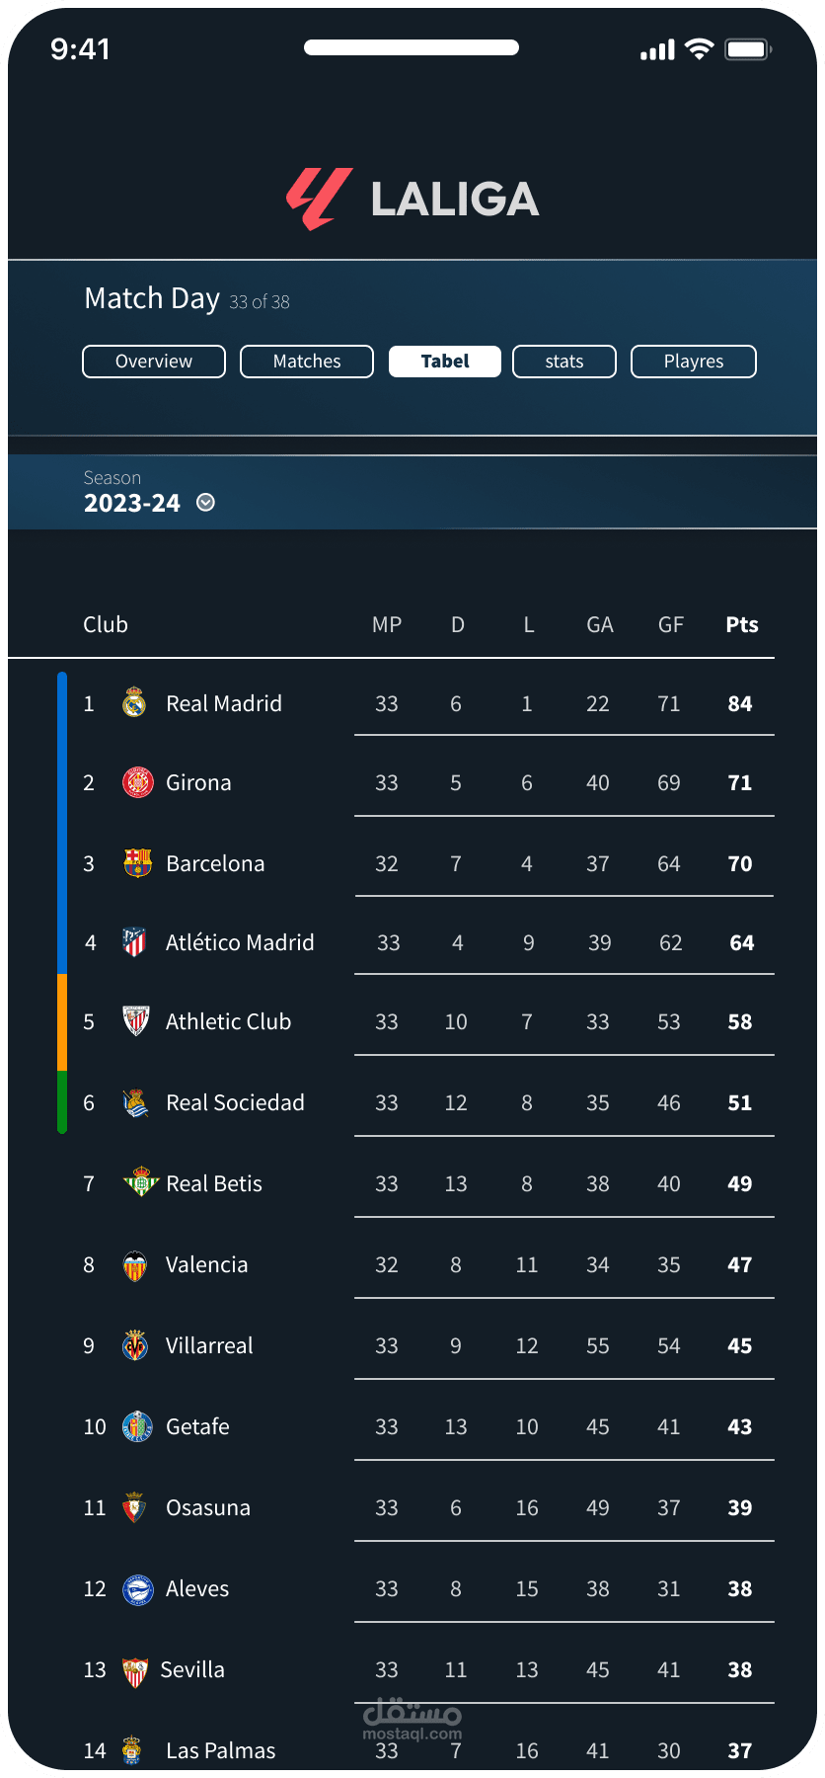
Task: Click the Getafe club crest
Action: click(x=137, y=1426)
